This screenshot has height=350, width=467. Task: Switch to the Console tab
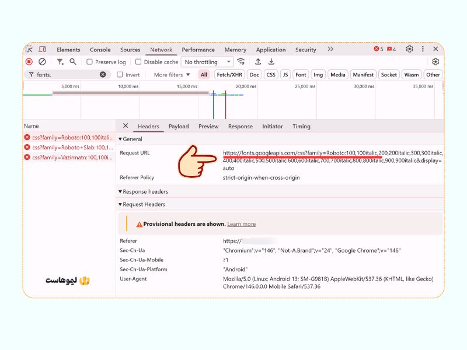[100, 50]
